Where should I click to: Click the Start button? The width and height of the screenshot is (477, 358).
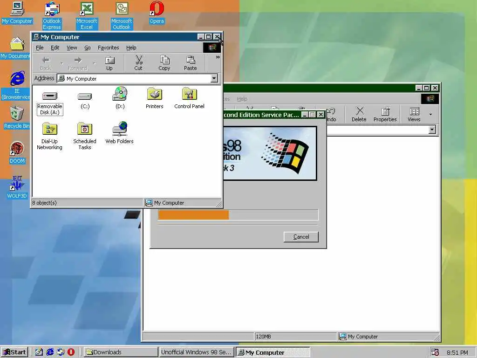(14, 352)
